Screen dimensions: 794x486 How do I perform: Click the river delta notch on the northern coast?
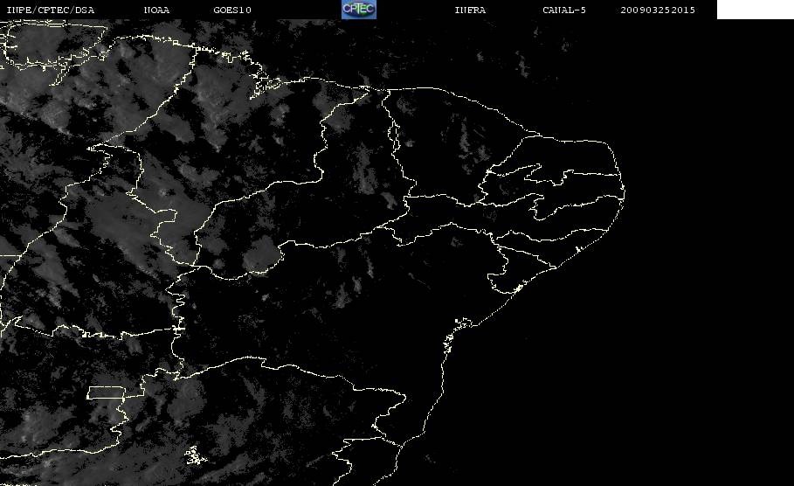[x=366, y=93]
